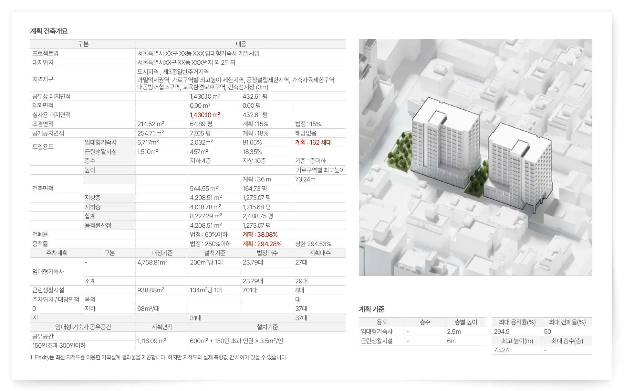This screenshot has width=624, height=391.
Task: Select the 계획 : 38.08% coverage ratio value
Action: click(x=260, y=234)
